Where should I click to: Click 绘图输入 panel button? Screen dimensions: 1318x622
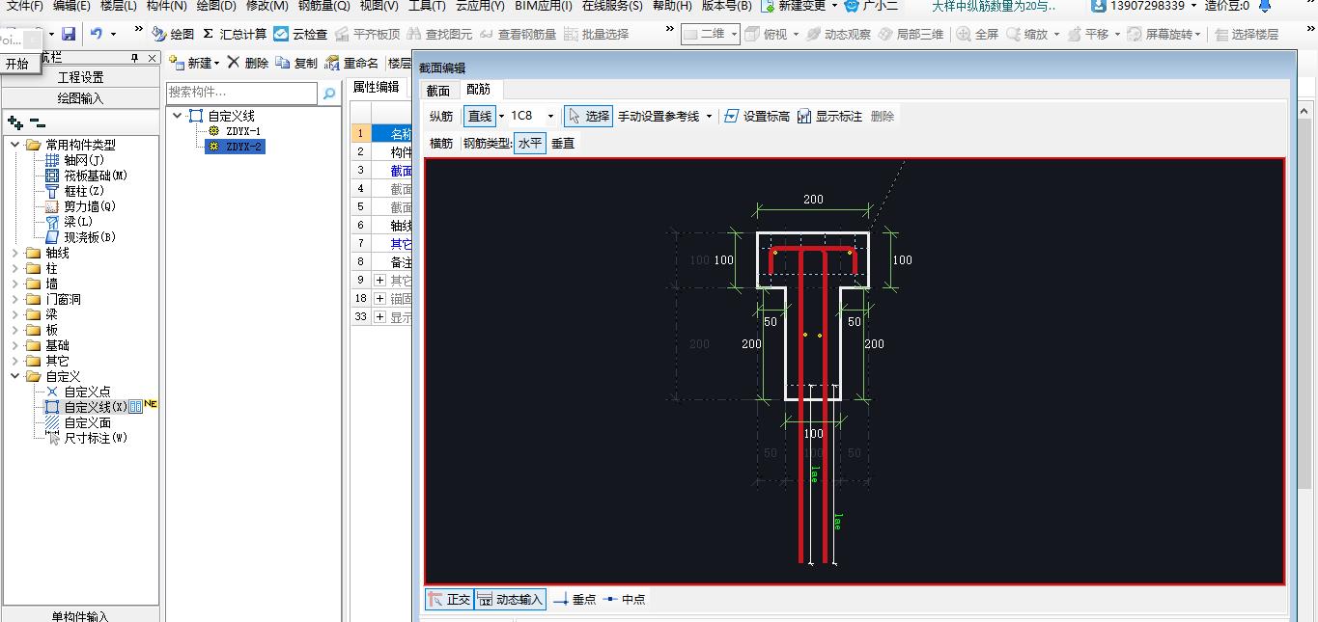coord(80,97)
